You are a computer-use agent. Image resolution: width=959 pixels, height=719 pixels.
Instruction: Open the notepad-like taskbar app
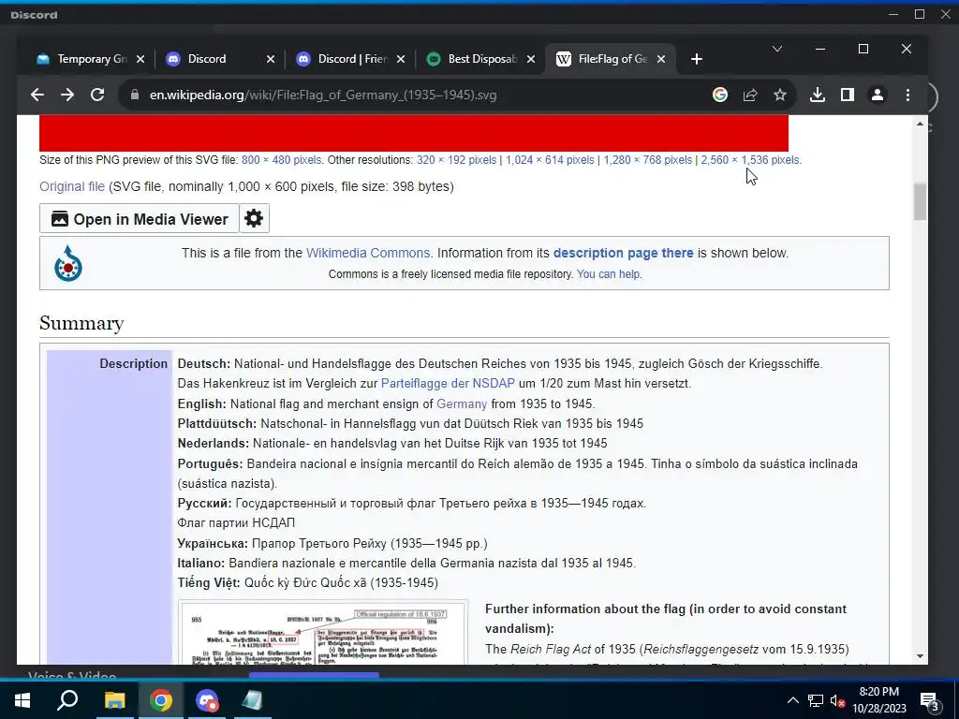tap(252, 700)
